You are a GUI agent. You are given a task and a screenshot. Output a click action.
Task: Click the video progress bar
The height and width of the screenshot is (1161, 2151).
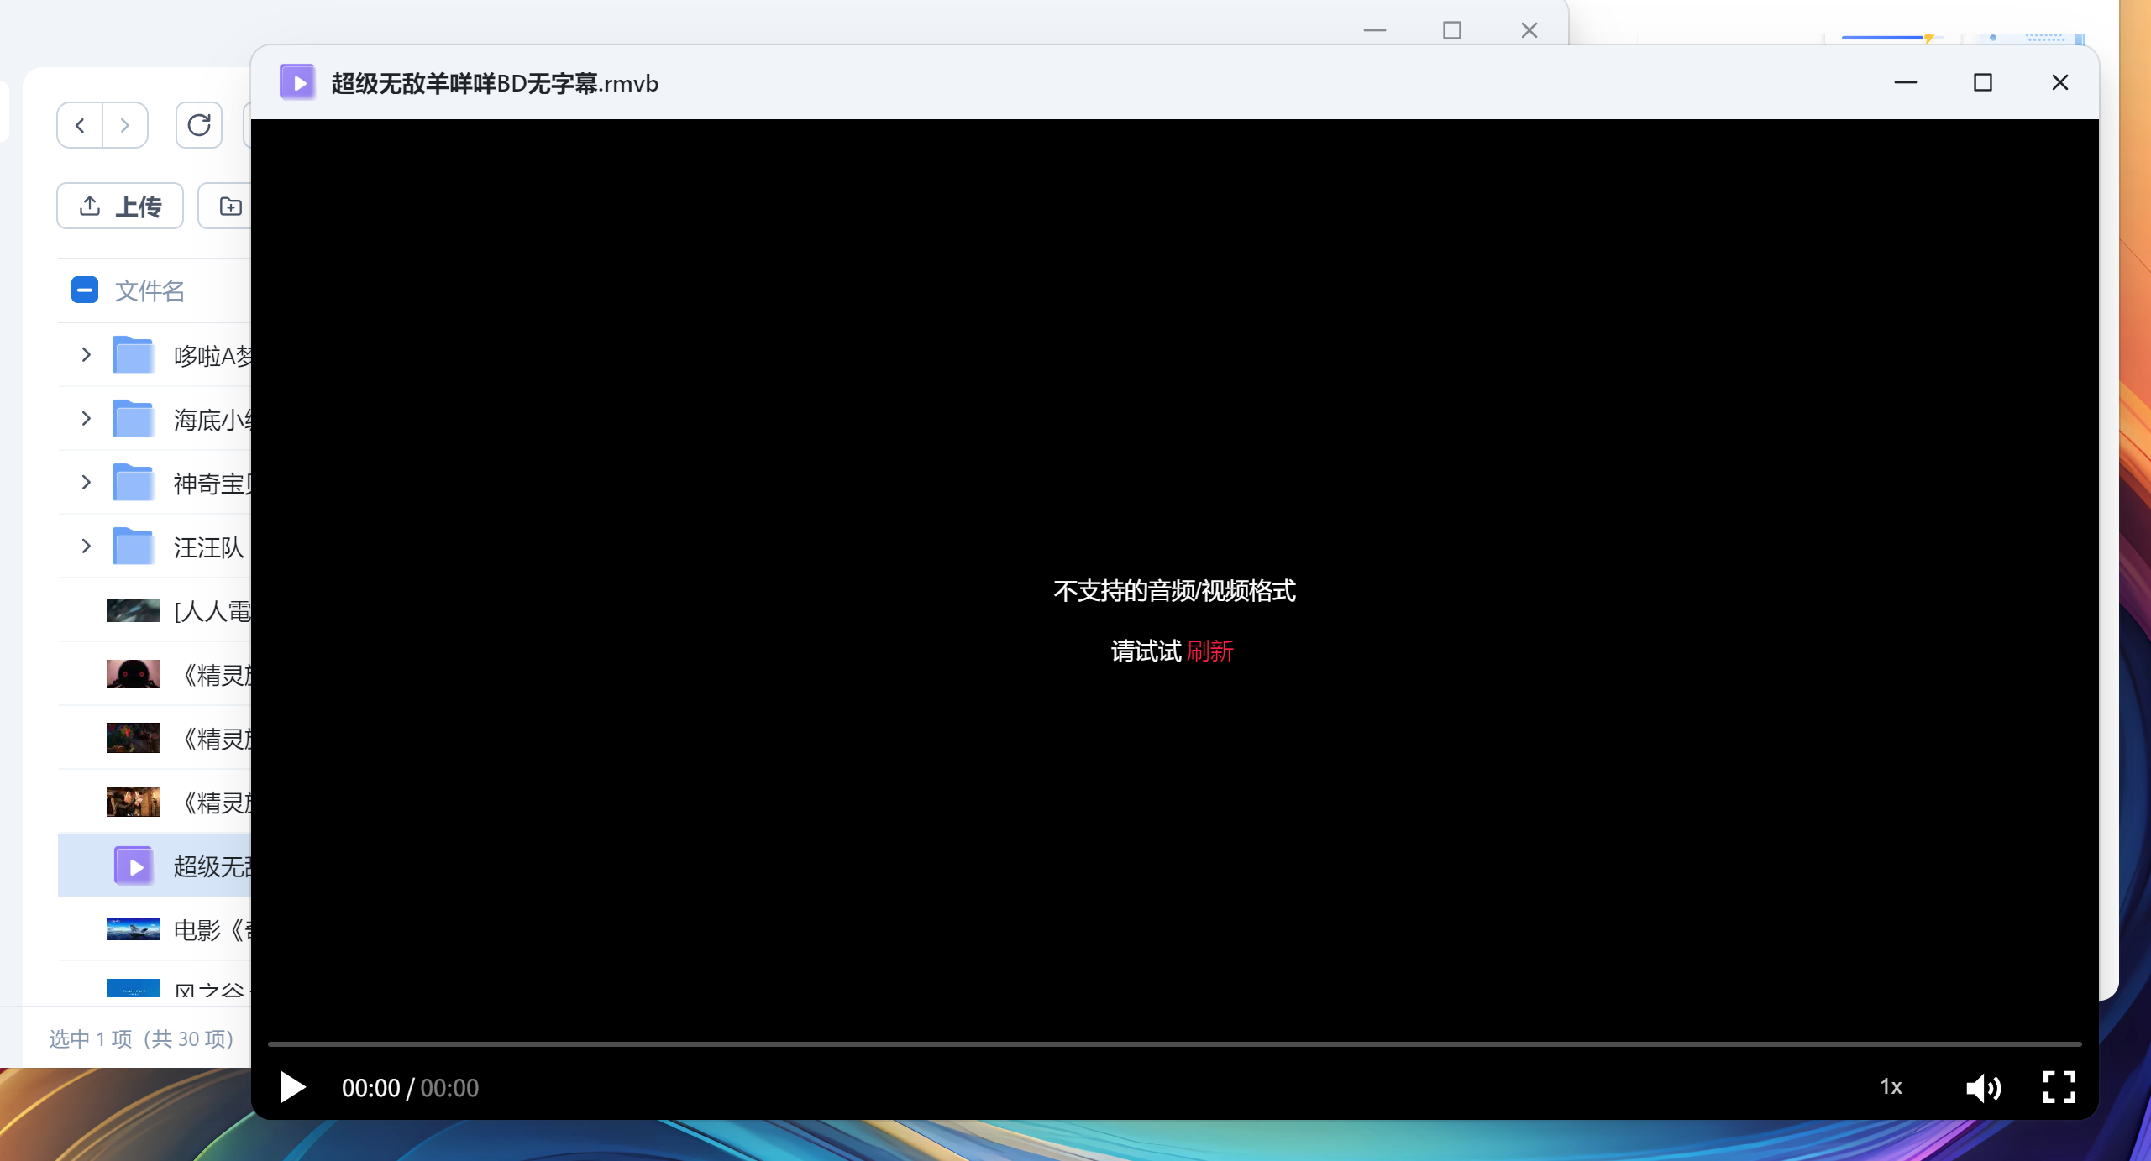click(x=1174, y=1043)
